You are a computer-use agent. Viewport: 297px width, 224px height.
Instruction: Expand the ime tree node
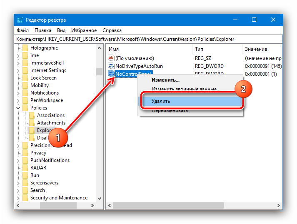tap(18, 56)
